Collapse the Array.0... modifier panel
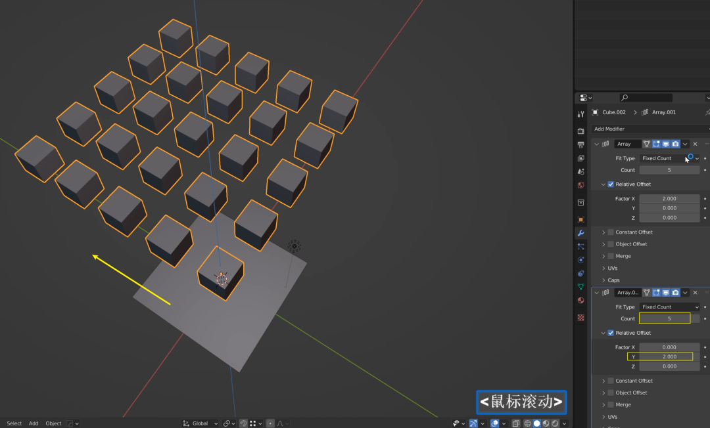 596,292
